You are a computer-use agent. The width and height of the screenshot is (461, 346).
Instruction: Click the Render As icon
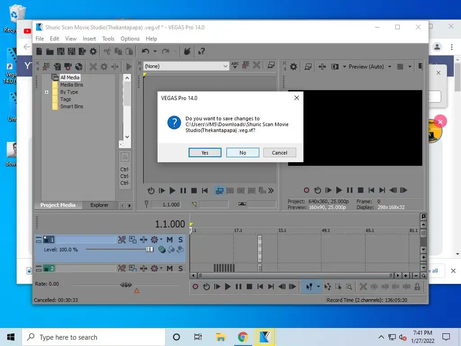point(82,51)
